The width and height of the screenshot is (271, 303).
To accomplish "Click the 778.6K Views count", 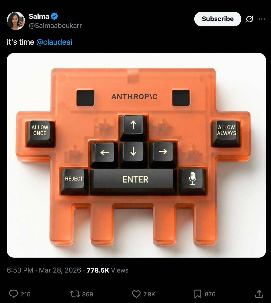I will click(108, 270).
